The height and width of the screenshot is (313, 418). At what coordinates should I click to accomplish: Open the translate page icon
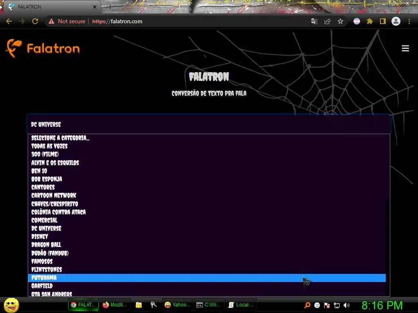pyautogui.click(x=314, y=21)
